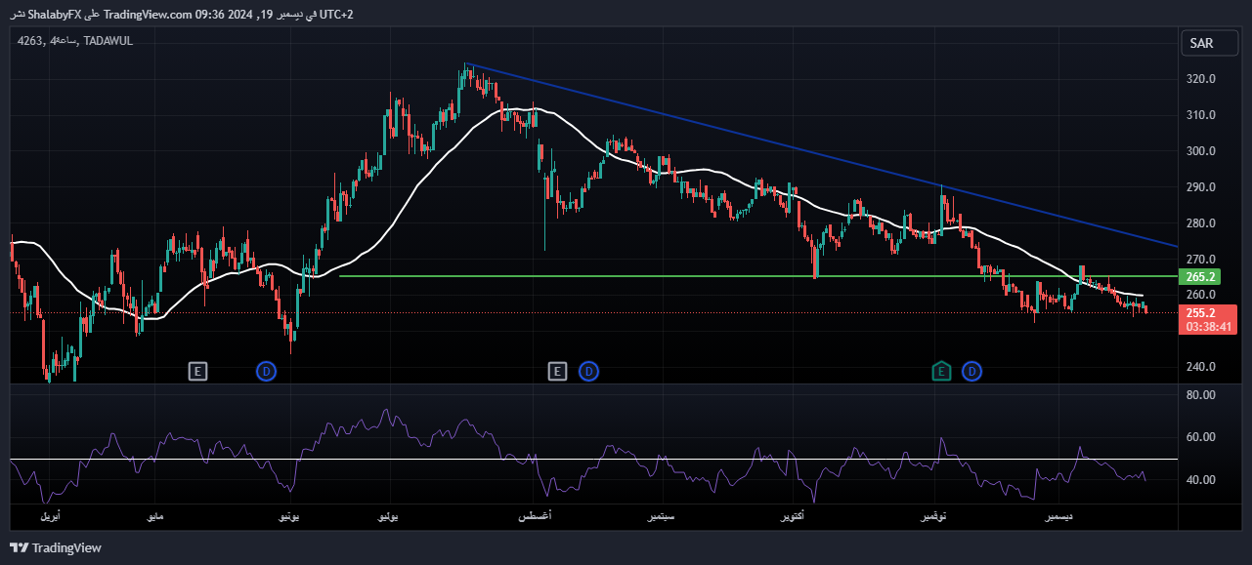The height and width of the screenshot is (565, 1252).
Task: Click the D dividends icon below نوفمبر
Action: 971,371
